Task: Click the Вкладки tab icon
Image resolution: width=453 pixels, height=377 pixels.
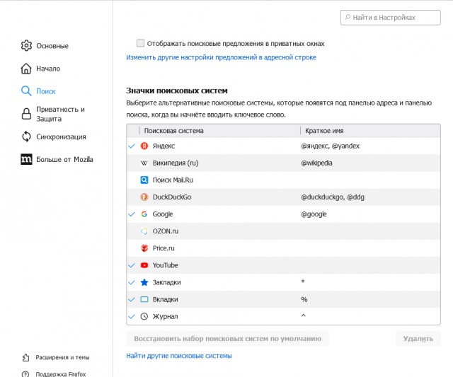Action: tap(144, 299)
